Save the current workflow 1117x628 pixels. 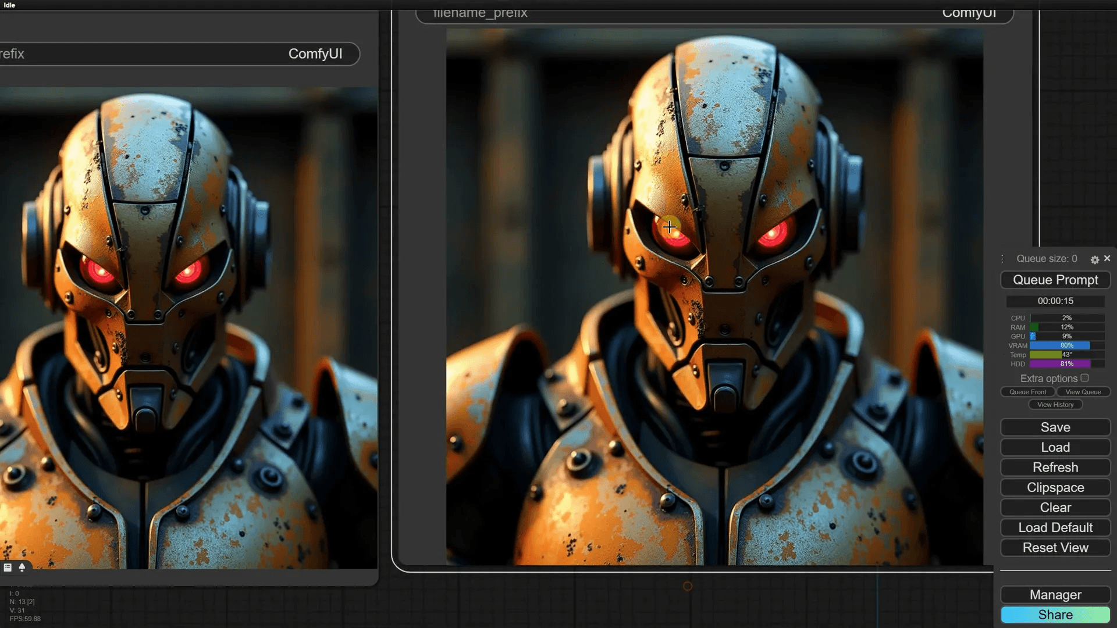[x=1055, y=427]
